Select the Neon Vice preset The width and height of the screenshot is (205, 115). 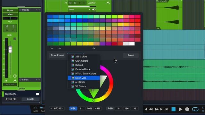click(x=84, y=78)
